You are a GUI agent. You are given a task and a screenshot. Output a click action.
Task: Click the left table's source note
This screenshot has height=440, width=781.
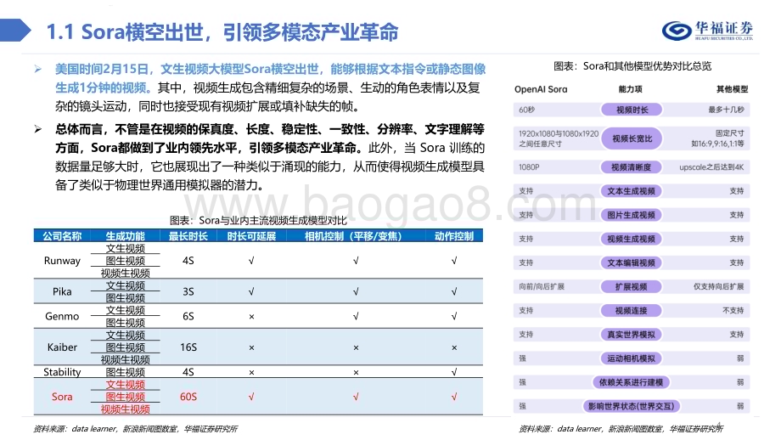coord(136,429)
